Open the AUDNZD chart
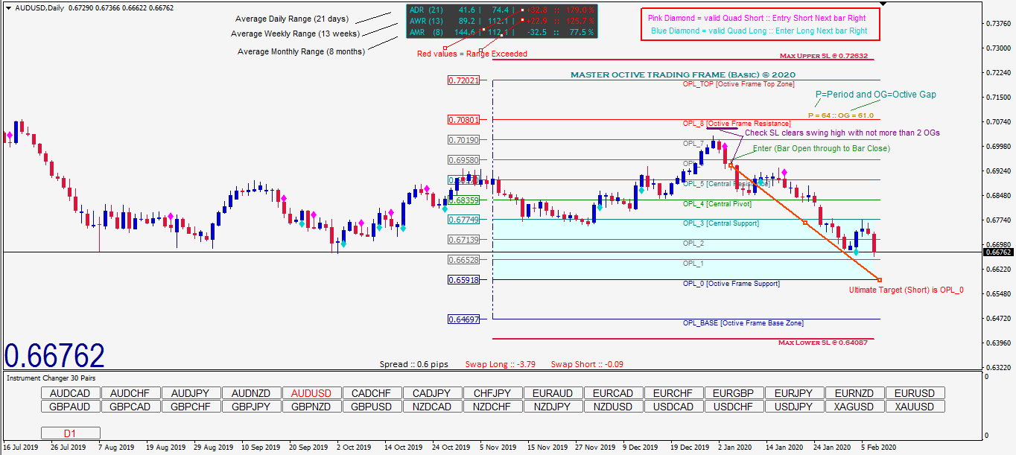Screen dimensions: 1016x455 [251, 393]
